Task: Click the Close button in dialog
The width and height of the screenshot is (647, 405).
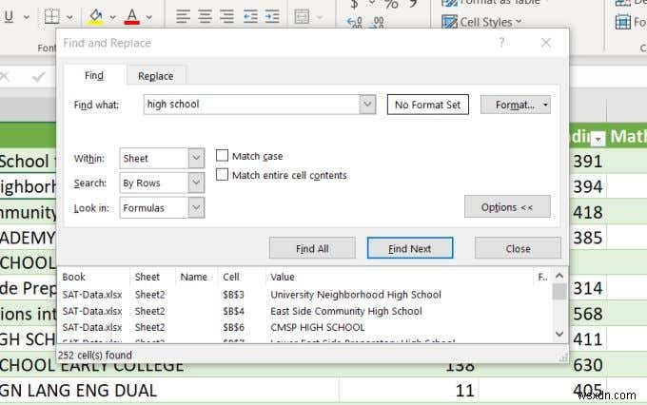Action: point(518,248)
